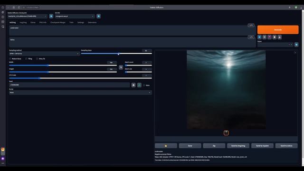The image size is (304, 171).
Task: Click the read-prompt arrow icon under Generate
Action: [x=259, y=37]
